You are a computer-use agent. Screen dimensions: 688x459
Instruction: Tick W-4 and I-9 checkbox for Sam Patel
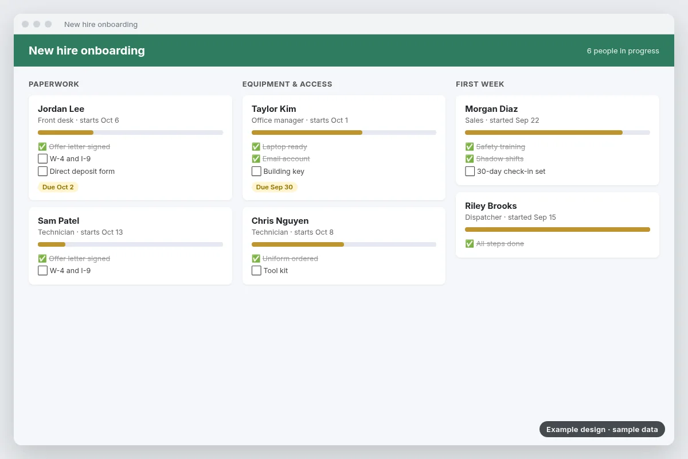click(x=42, y=271)
